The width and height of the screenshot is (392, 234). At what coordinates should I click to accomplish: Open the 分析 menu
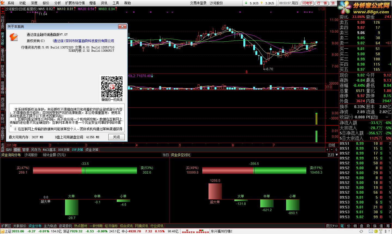(x=58, y=3)
